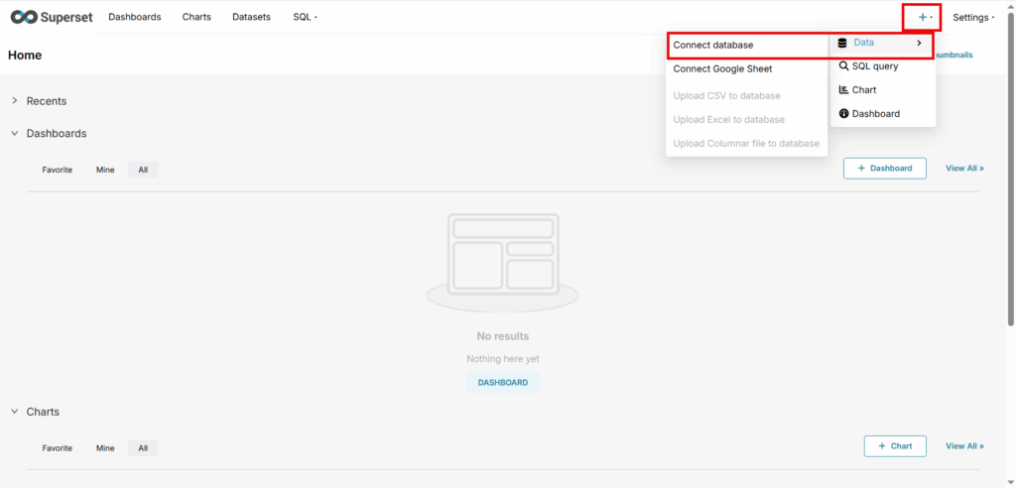Expand the Recents section
The width and height of the screenshot is (1016, 488).
tap(15, 101)
